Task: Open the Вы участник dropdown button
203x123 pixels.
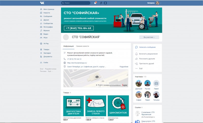Action: pyautogui.click(x=149, y=37)
